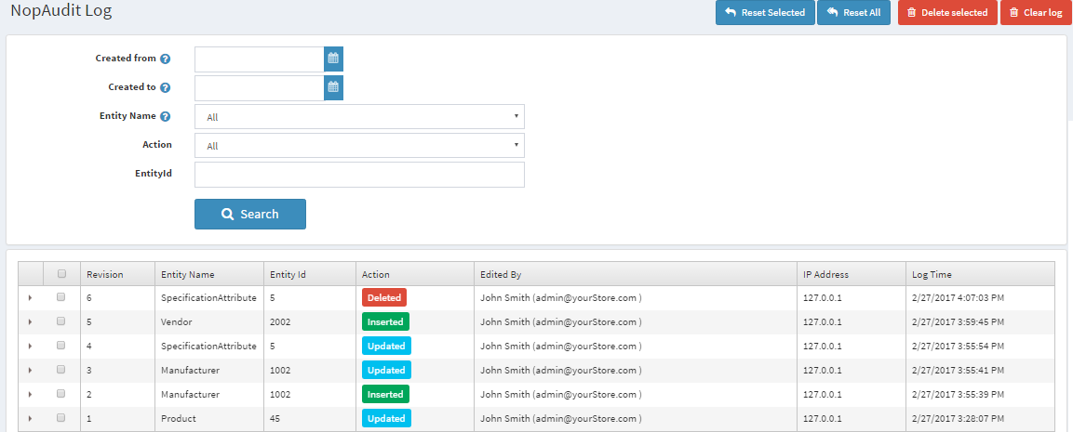Check the box for revision 2 row

click(x=60, y=394)
